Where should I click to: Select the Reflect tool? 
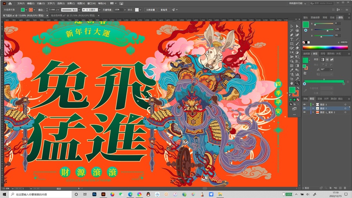(x=292, y=52)
